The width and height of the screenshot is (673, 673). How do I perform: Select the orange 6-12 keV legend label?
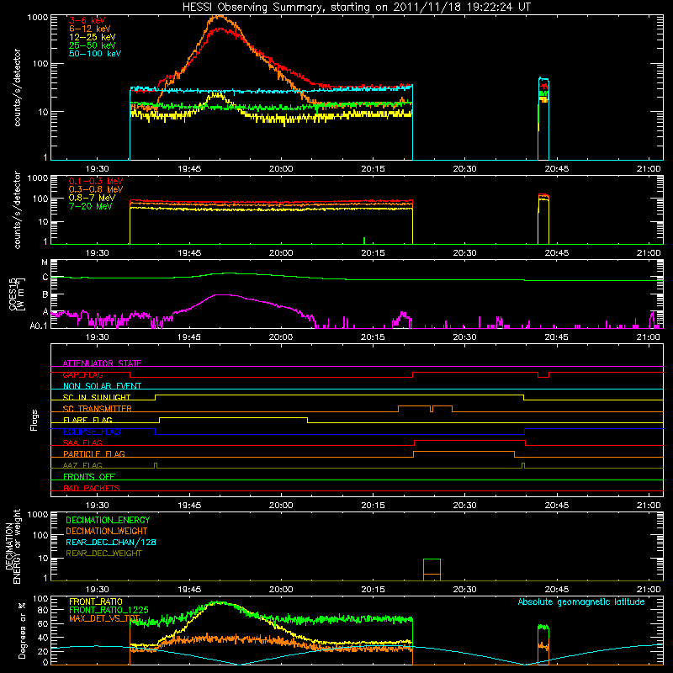(x=90, y=29)
